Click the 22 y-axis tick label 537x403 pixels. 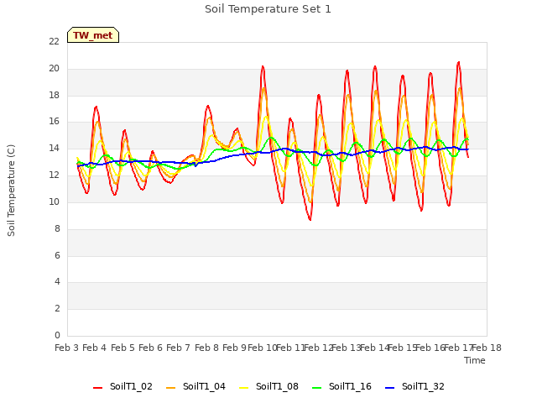pyautogui.click(x=54, y=42)
